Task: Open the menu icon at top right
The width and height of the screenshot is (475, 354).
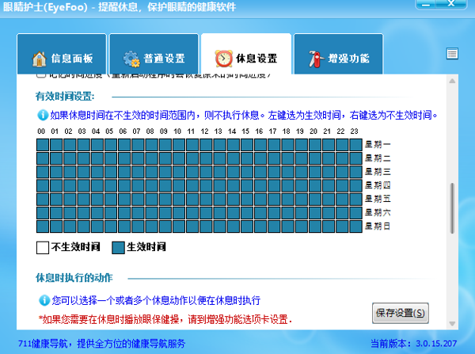Action: (x=452, y=54)
